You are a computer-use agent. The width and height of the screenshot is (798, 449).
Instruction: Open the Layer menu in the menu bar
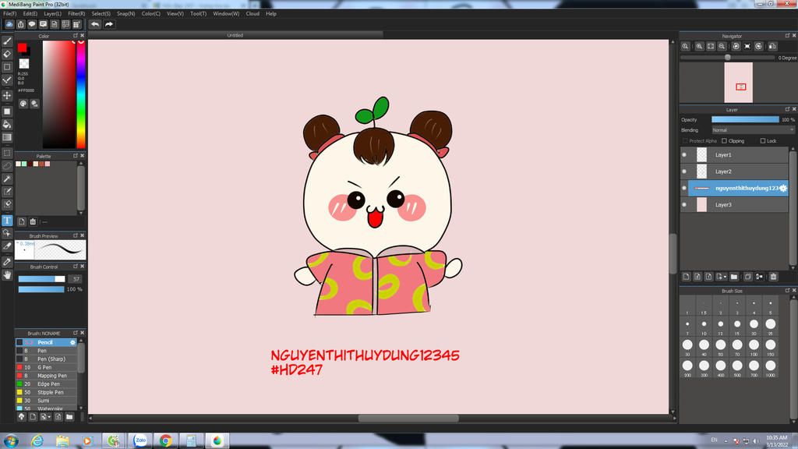52,13
